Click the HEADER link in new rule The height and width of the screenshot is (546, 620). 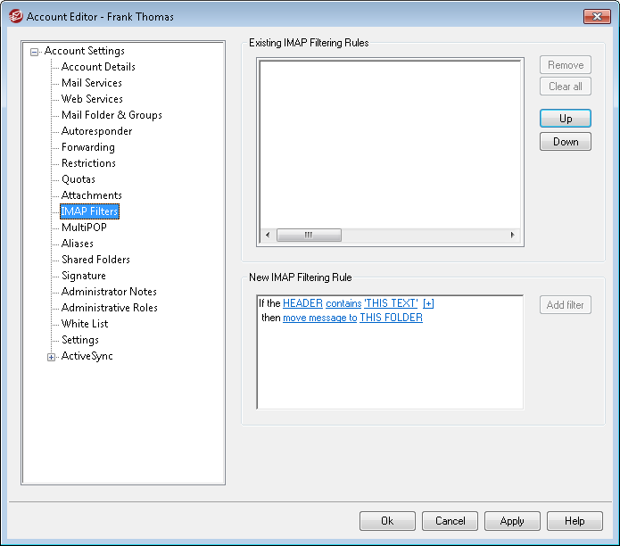303,303
